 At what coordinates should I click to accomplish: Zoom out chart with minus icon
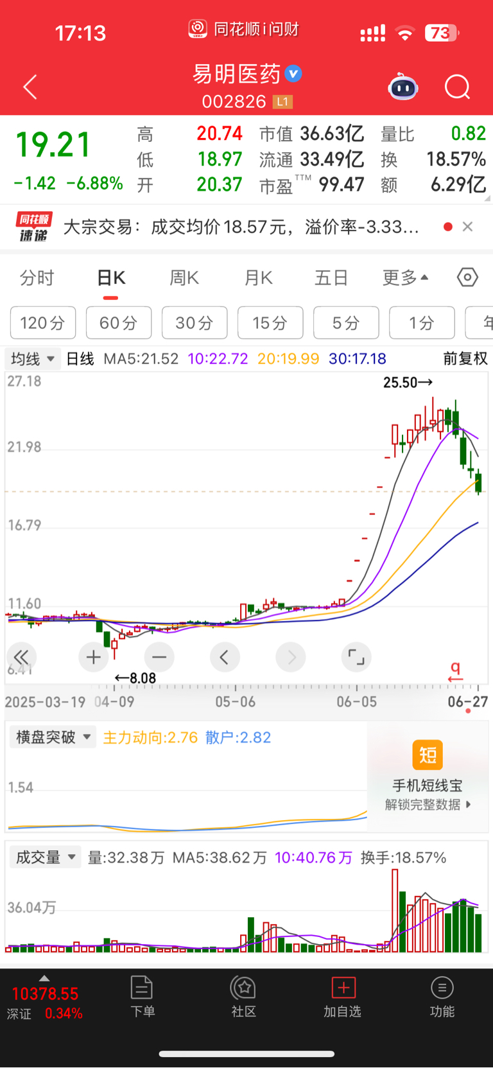(x=159, y=657)
